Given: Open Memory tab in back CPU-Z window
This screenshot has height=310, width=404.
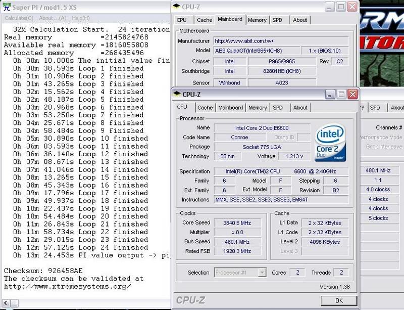Looking at the screenshot, I should [257, 20].
